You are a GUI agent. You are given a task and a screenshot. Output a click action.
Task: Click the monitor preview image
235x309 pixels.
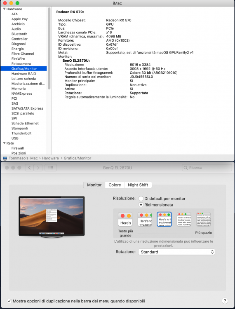52,217
